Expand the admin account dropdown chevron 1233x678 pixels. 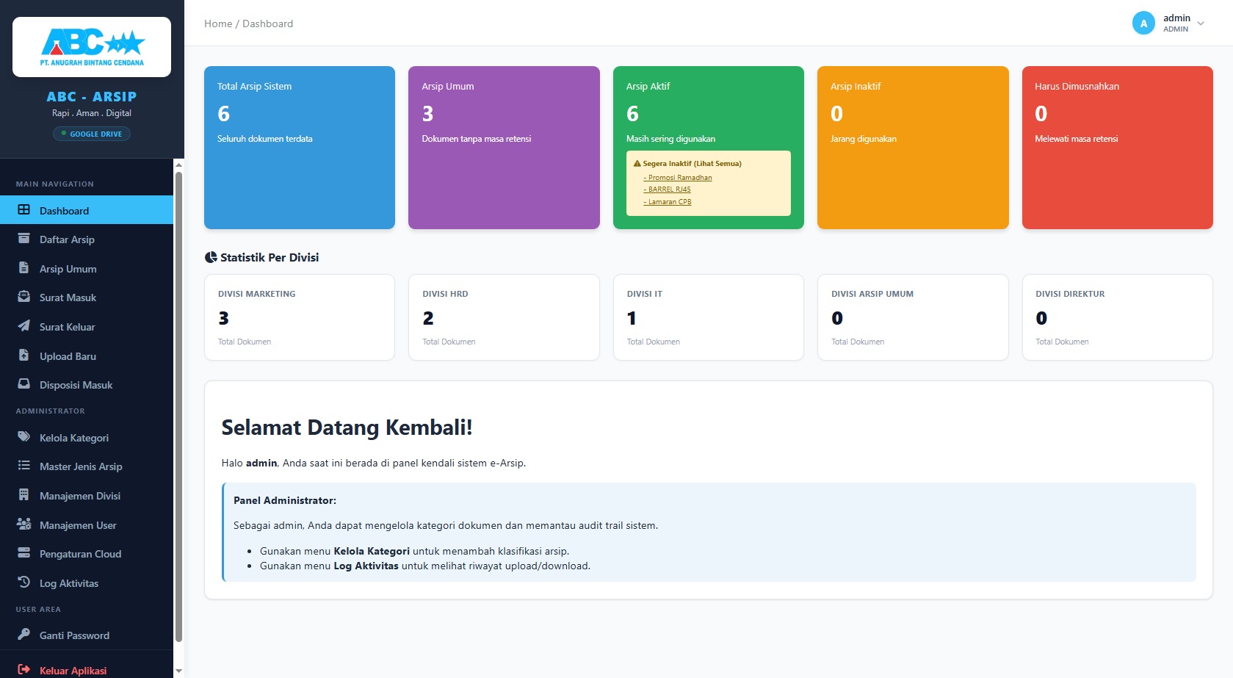(x=1201, y=24)
